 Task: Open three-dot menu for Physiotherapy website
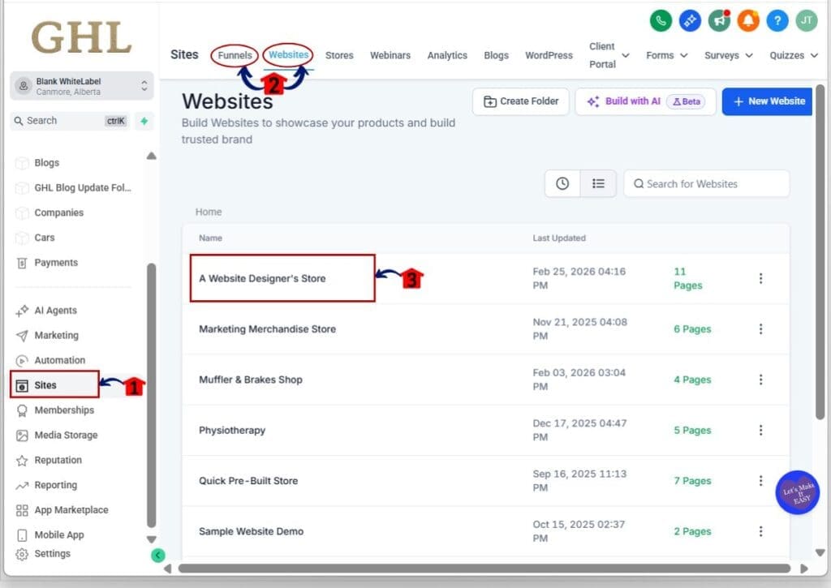(x=760, y=430)
